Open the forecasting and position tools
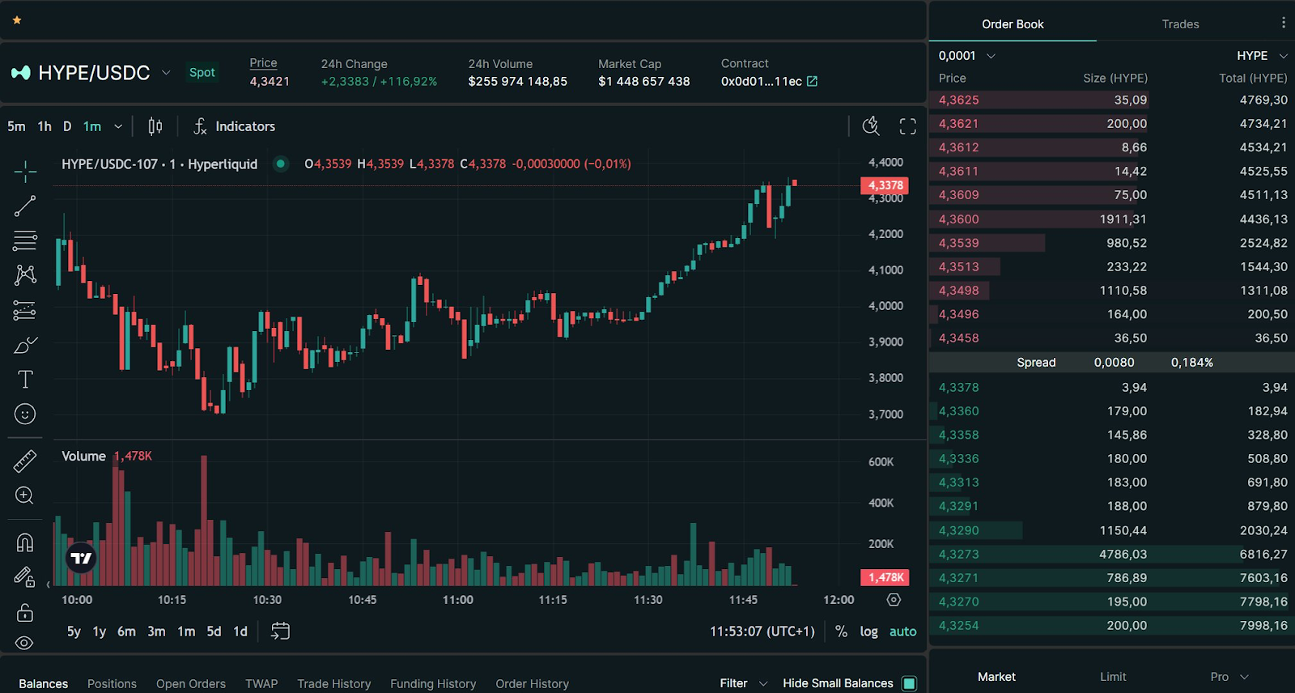This screenshot has height=693, width=1295. tap(25, 310)
